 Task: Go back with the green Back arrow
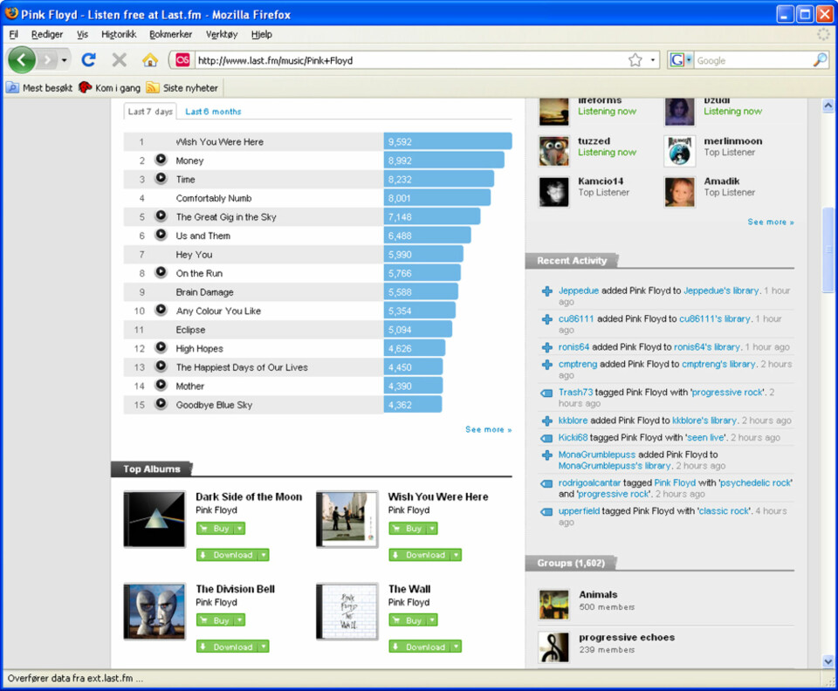coord(22,60)
